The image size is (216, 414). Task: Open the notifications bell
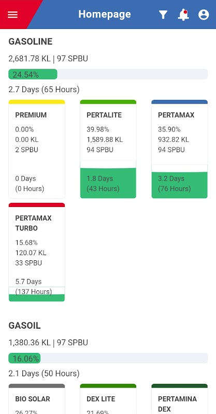tap(183, 15)
